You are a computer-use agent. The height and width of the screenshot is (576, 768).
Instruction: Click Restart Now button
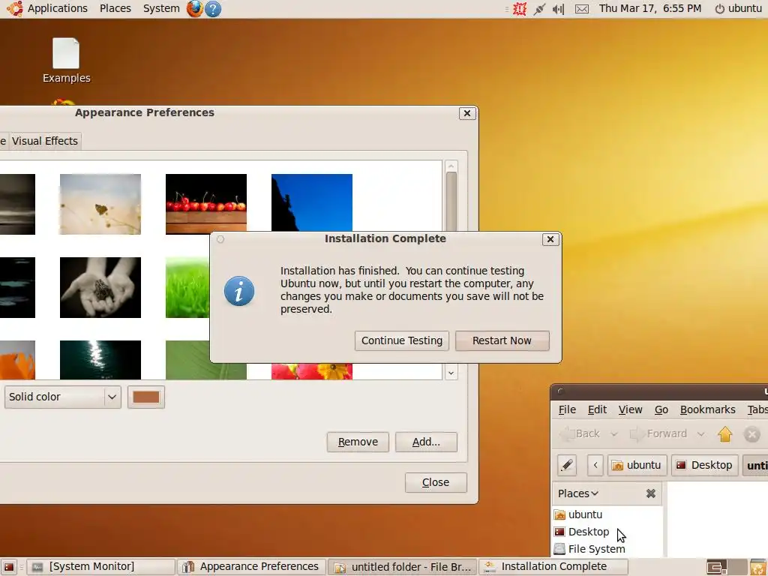(x=502, y=340)
